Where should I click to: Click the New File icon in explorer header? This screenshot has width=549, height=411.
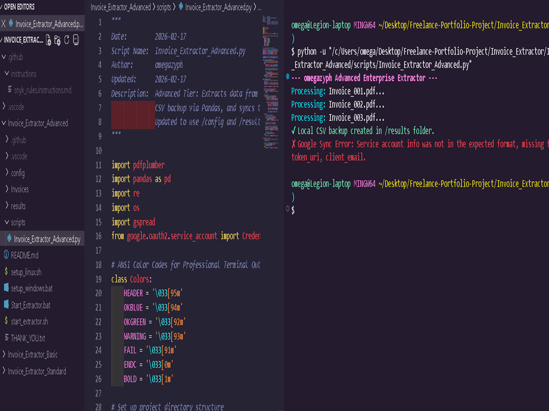[49, 40]
